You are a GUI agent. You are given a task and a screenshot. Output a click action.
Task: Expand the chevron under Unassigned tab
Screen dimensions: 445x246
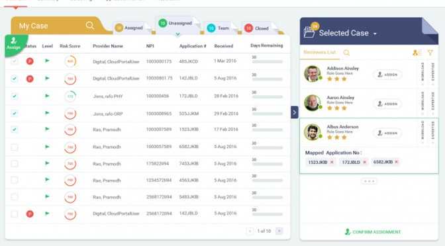coord(177,34)
